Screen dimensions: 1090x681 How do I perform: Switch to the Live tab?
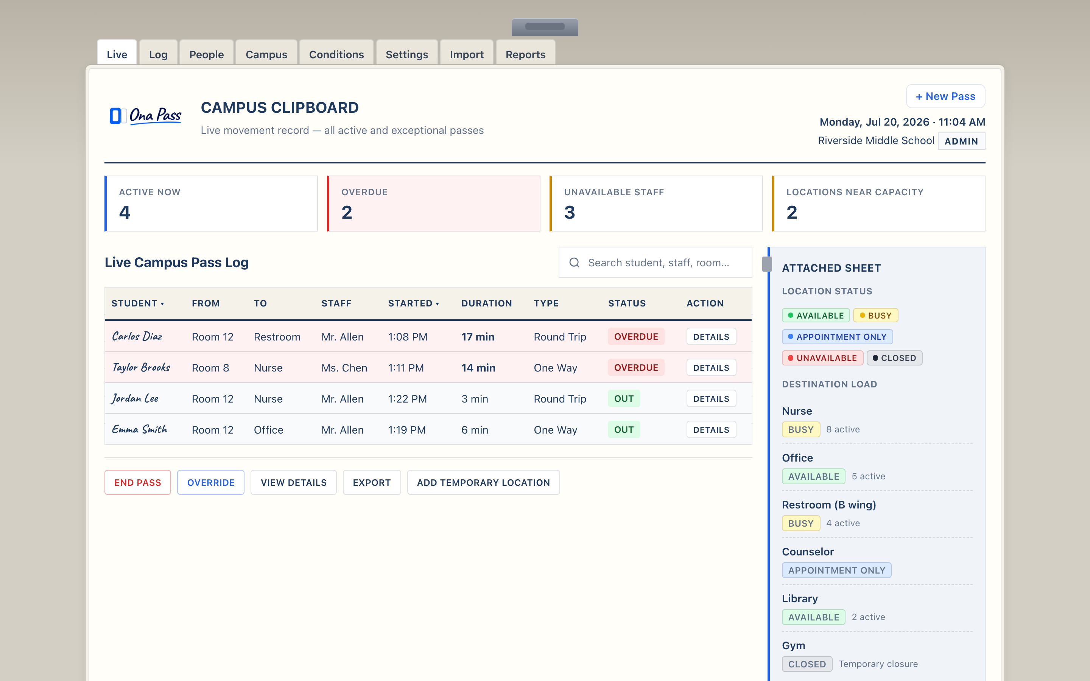coord(117,53)
